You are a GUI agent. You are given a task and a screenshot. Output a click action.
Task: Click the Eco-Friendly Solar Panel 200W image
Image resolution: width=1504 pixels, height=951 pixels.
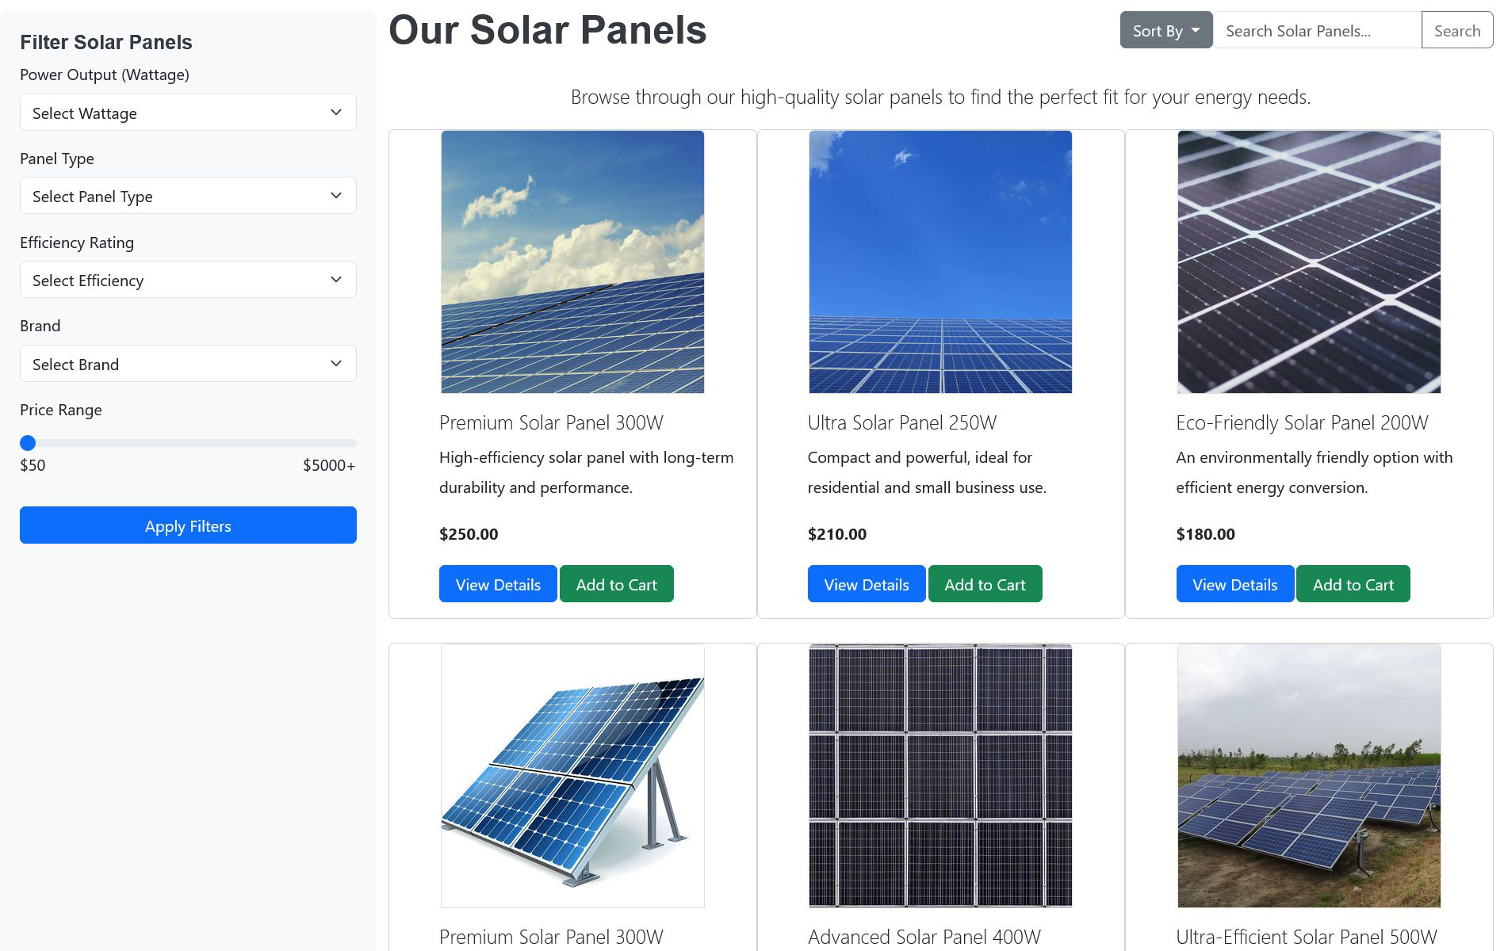tap(1309, 262)
